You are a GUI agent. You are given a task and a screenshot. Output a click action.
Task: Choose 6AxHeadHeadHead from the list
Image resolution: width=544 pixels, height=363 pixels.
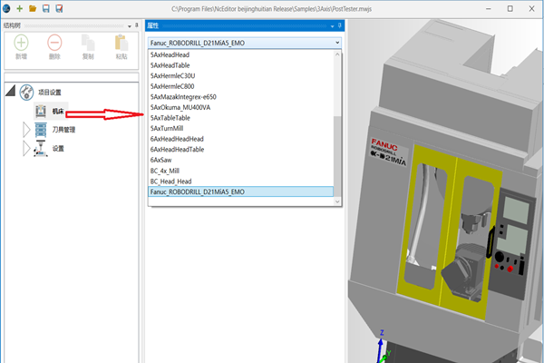(x=241, y=139)
